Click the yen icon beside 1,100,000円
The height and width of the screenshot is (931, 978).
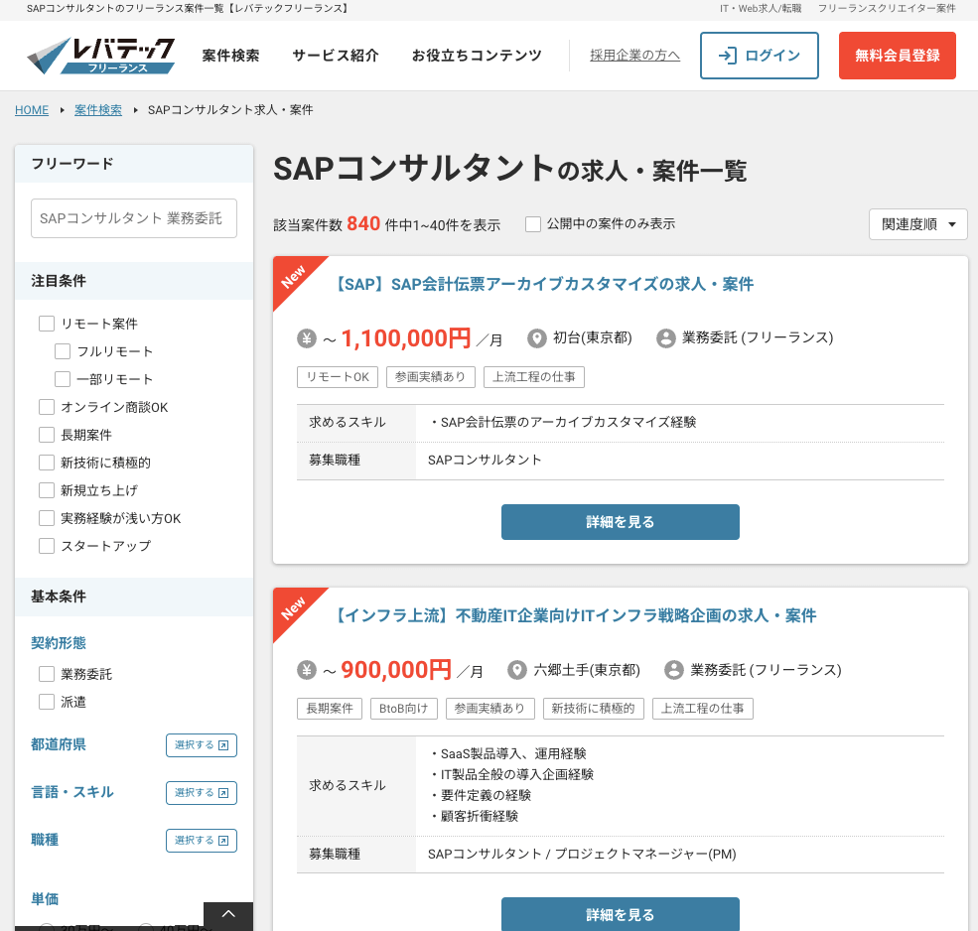coord(306,338)
